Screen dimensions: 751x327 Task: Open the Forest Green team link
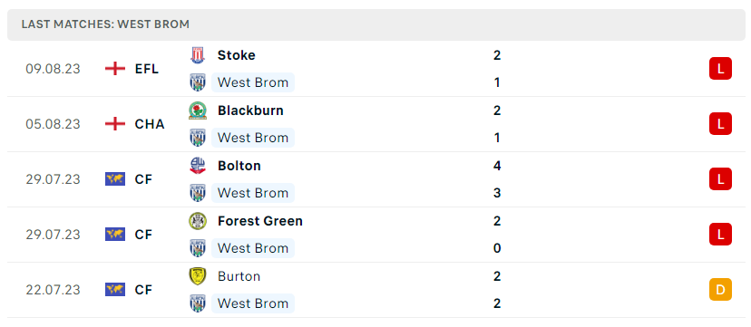[260, 221]
